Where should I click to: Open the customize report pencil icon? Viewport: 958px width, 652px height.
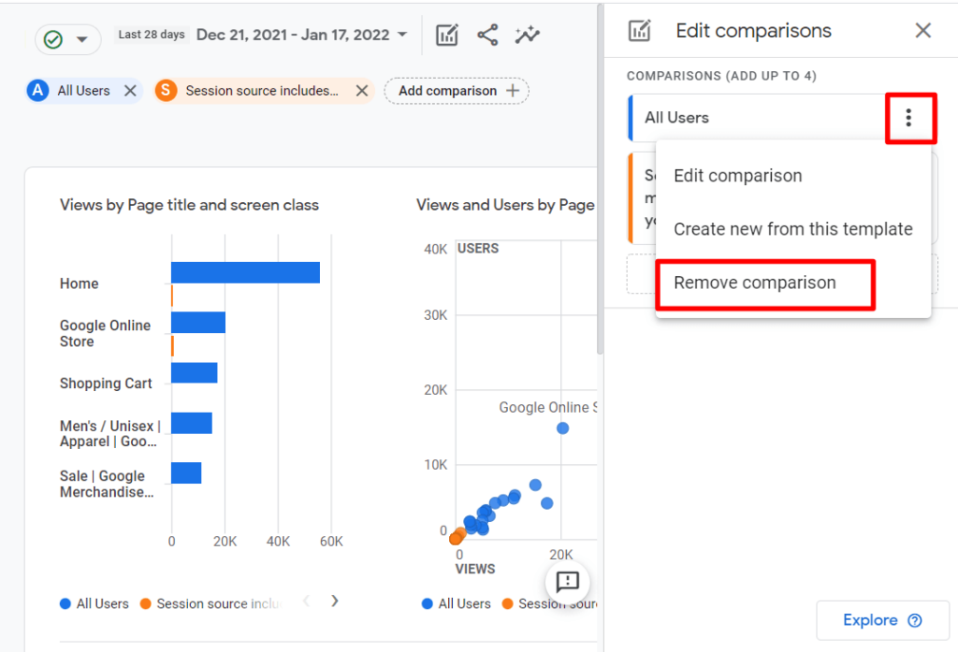click(x=446, y=34)
